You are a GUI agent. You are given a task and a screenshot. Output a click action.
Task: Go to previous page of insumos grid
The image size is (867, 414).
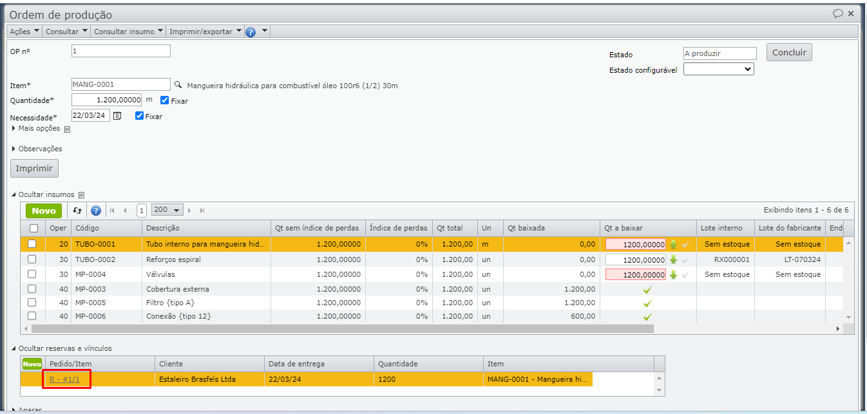(125, 210)
